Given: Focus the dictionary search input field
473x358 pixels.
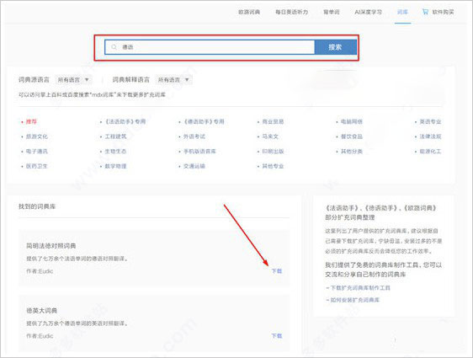Looking at the screenshot, I should (210, 47).
